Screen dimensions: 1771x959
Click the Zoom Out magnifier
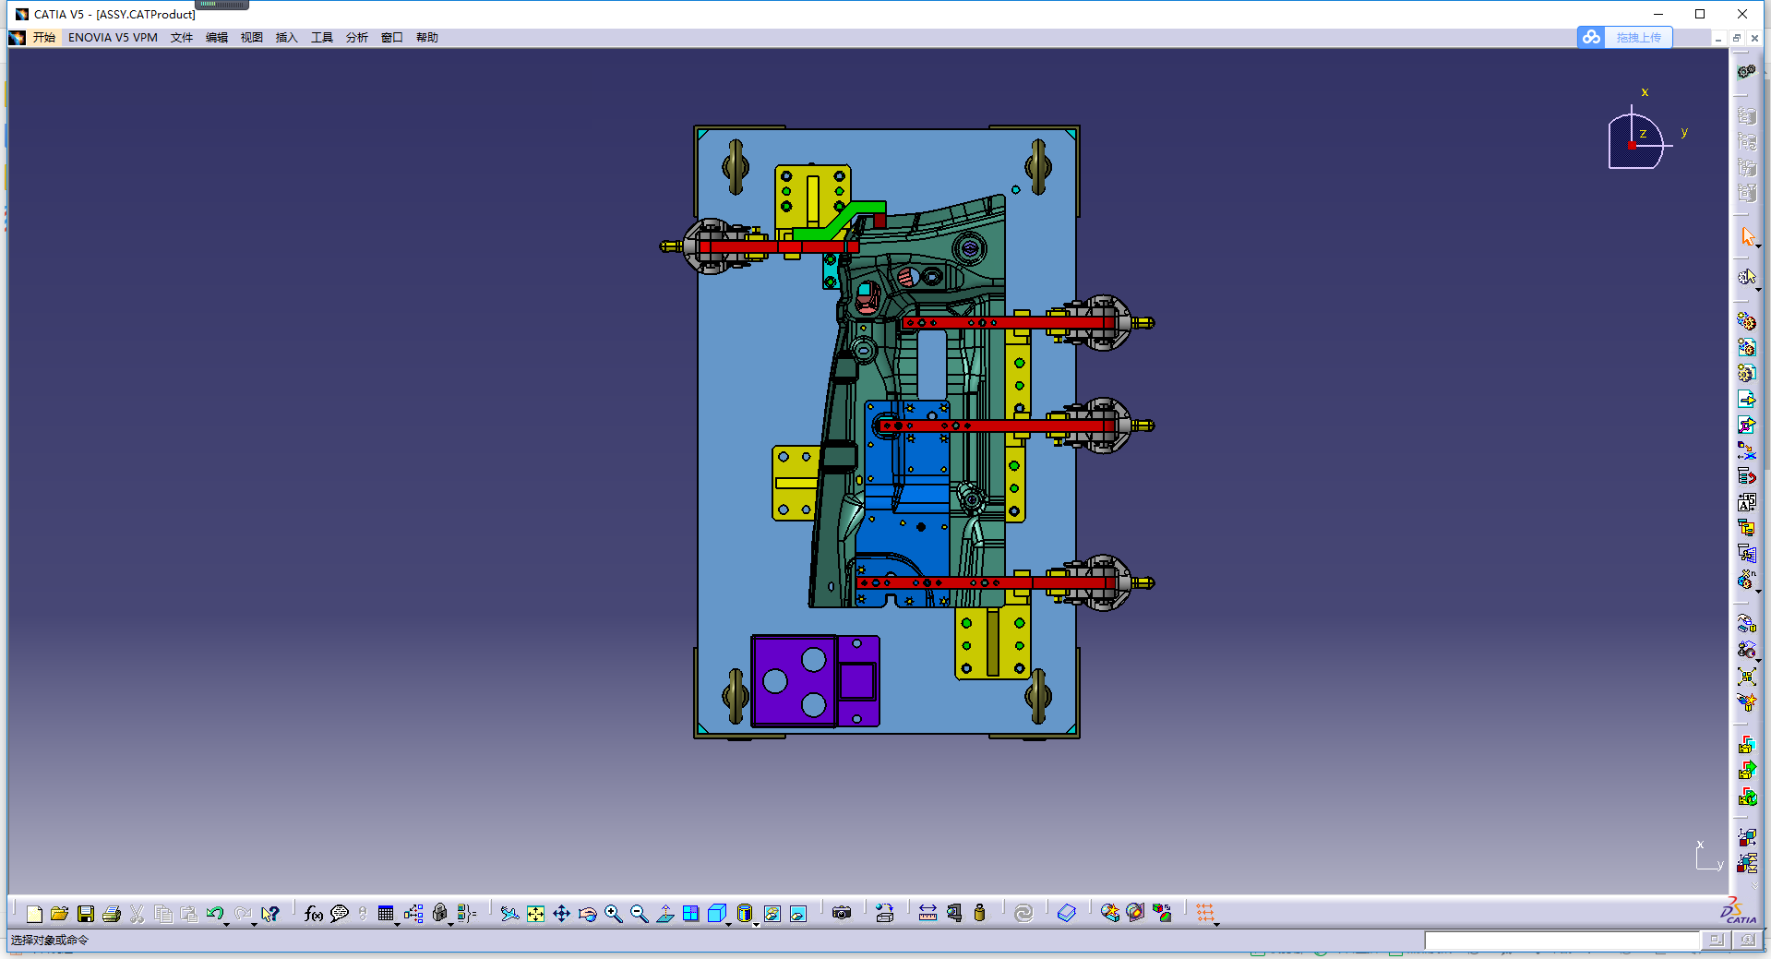tap(639, 914)
